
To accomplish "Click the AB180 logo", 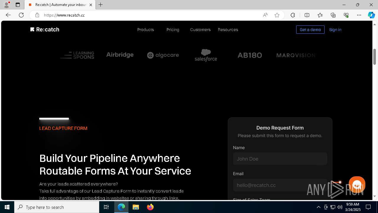I will tap(250, 55).
